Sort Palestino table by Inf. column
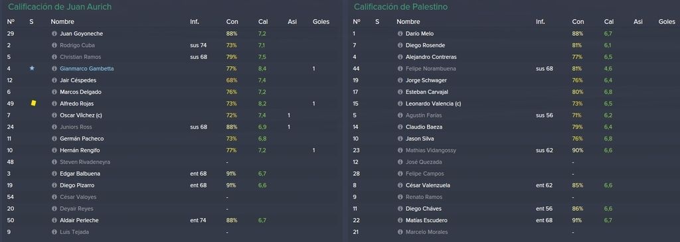 tap(541, 22)
